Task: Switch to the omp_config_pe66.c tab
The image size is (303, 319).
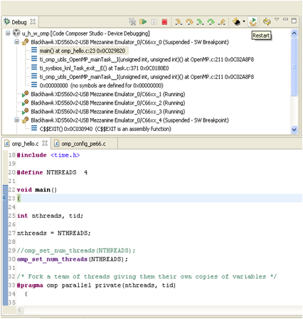Action: pyautogui.click(x=80, y=144)
